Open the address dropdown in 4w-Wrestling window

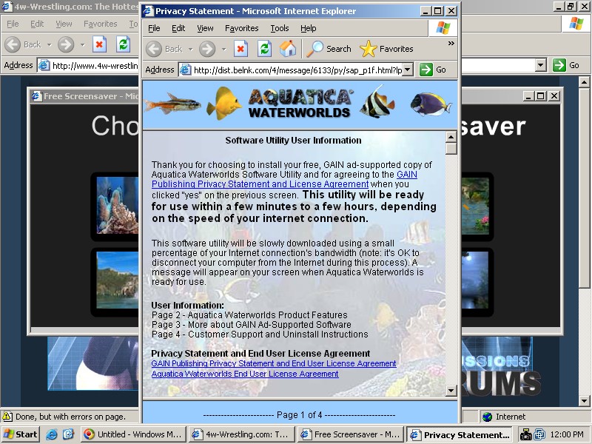(541, 65)
